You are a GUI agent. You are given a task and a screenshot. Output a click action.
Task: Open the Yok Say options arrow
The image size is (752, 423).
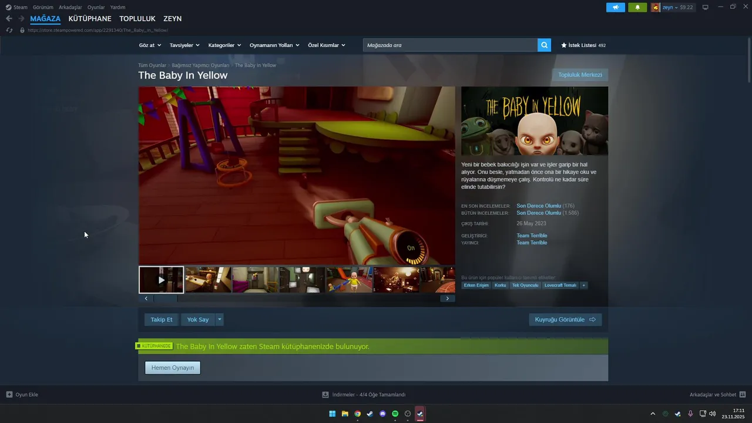point(220,320)
